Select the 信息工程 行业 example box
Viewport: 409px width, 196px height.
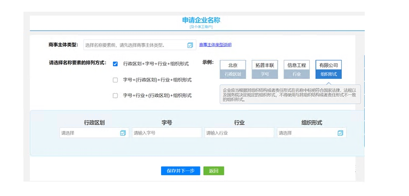click(x=296, y=70)
